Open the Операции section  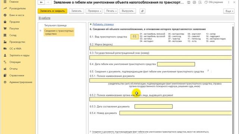pos(15,62)
